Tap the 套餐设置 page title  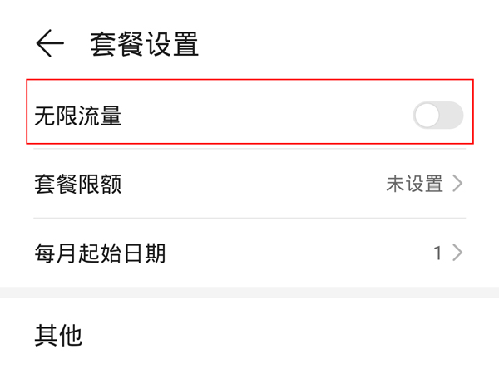tap(145, 43)
